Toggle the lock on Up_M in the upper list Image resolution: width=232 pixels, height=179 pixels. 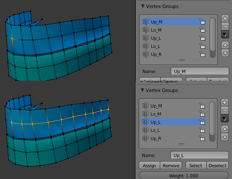coord(202,22)
